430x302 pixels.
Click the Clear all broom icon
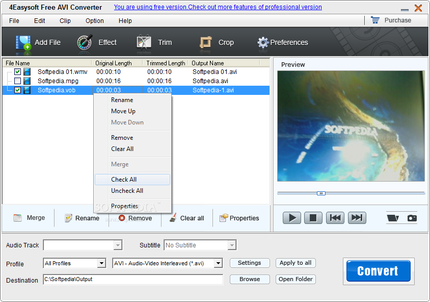coord(173,218)
